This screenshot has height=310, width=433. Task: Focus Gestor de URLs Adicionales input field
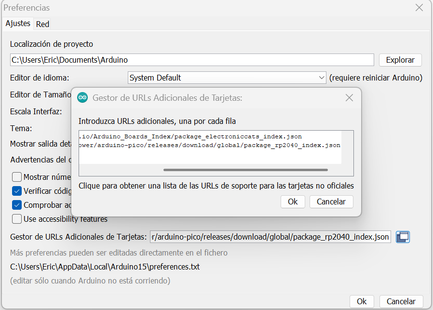271,237
